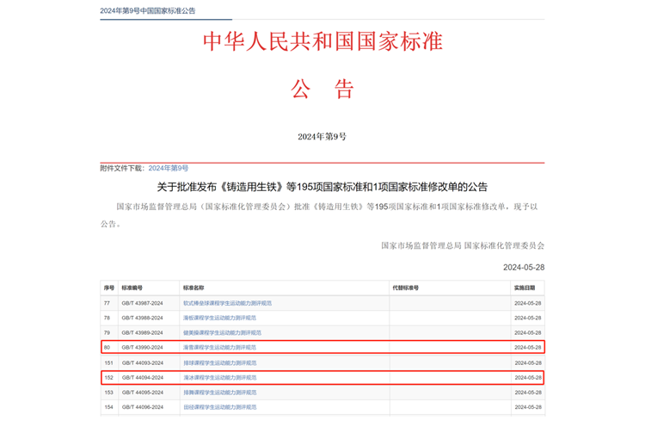Click the 序号 column header

point(108,288)
